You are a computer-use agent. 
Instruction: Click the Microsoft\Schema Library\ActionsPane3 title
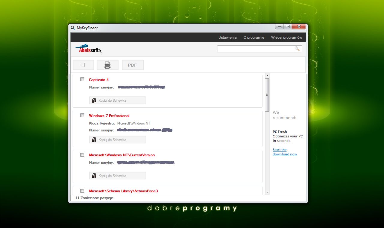pos(123,191)
